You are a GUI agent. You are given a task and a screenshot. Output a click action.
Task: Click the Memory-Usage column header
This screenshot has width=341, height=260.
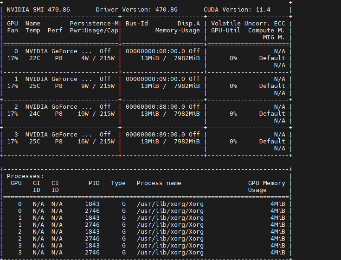tap(177, 31)
